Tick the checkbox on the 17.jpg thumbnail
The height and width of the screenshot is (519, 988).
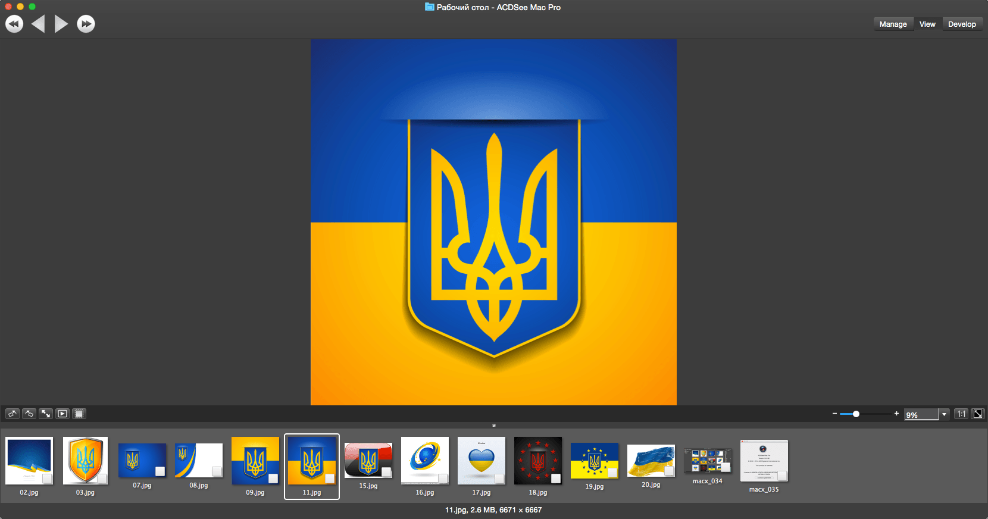(499, 479)
